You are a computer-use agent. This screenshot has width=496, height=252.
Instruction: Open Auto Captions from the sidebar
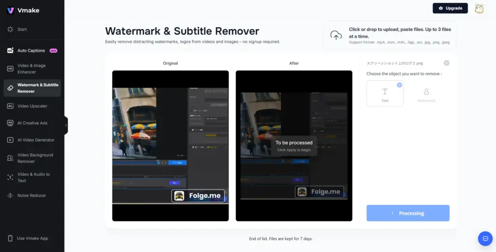pos(31,50)
